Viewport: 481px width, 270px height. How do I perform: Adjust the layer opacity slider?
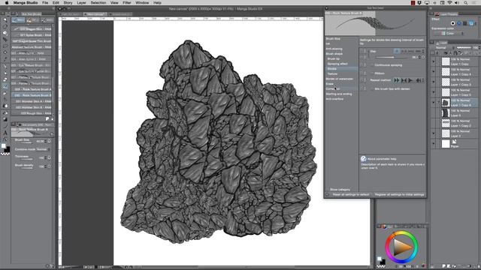click(x=464, y=48)
